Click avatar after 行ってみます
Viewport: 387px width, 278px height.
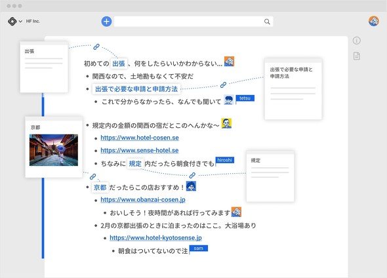pyautogui.click(x=236, y=212)
